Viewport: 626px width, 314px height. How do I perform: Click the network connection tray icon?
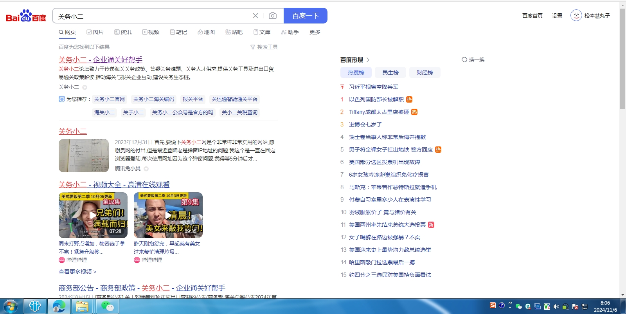tap(585, 307)
